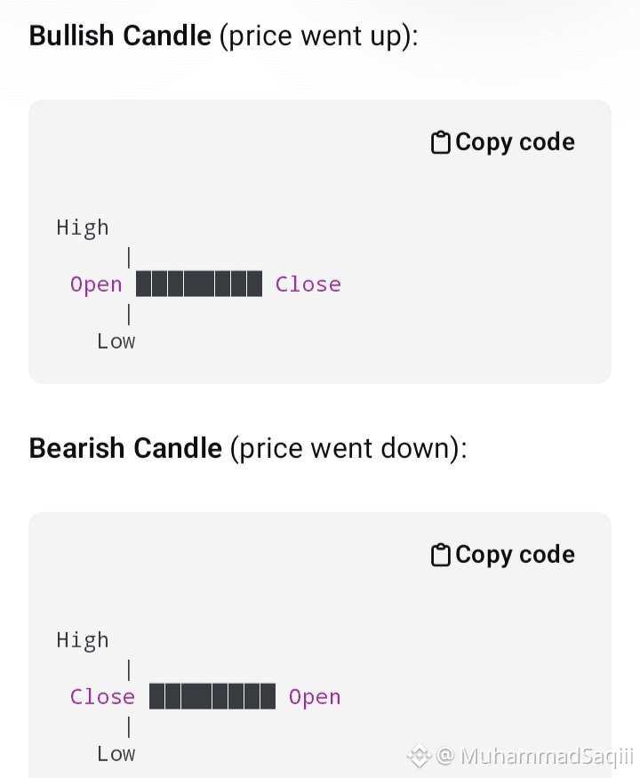Click clipboard icon in the Bearish Candle code block
Screen dimensions: 640x778
pos(440,556)
